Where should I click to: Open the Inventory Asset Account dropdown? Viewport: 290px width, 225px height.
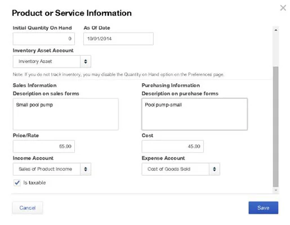click(x=52, y=61)
